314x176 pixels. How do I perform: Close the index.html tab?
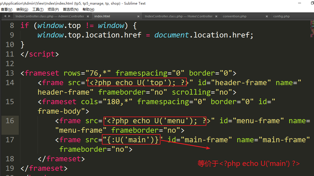click(139, 16)
